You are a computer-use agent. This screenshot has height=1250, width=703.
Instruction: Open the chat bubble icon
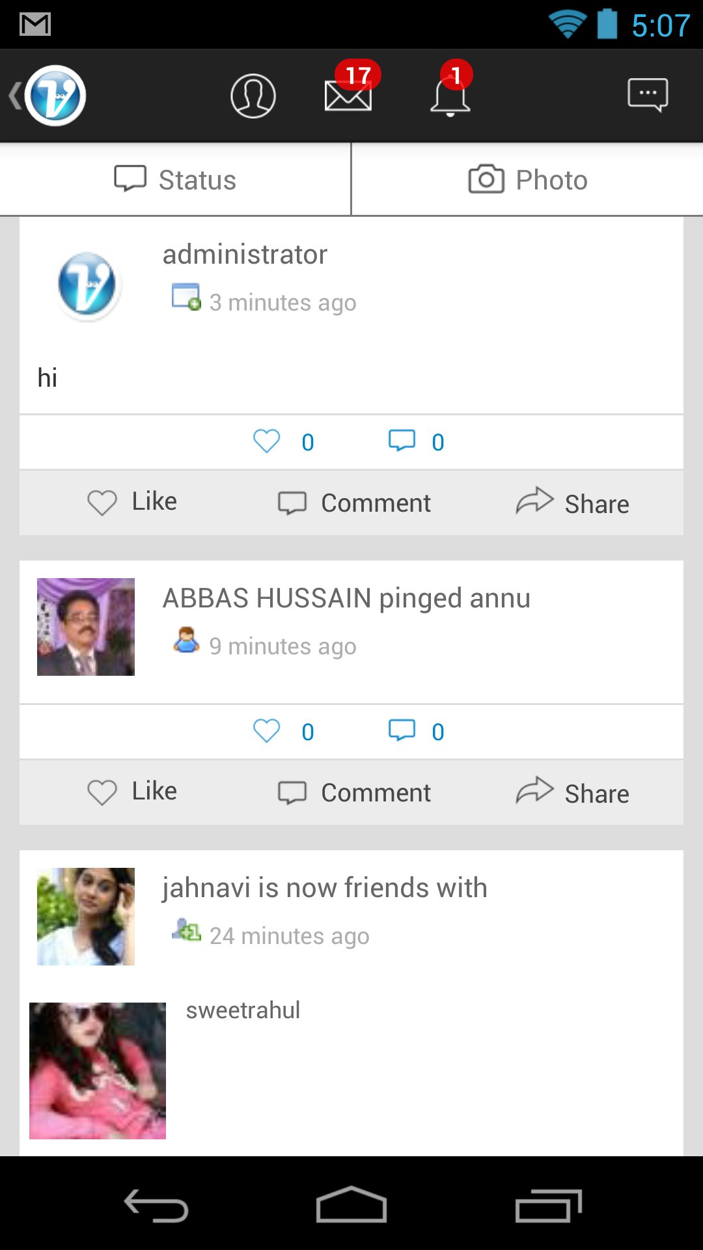coord(647,96)
